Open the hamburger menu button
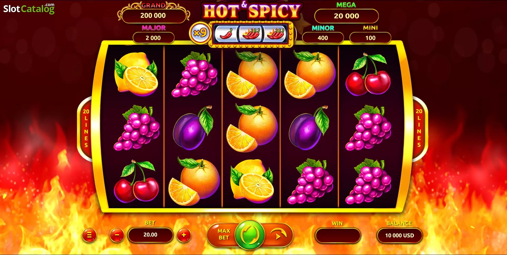Viewport: 507px width, 255px height. point(89,235)
